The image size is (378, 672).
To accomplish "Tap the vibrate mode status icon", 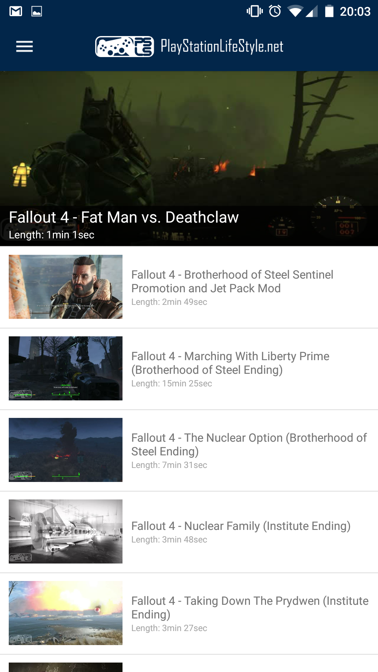I will click(255, 11).
